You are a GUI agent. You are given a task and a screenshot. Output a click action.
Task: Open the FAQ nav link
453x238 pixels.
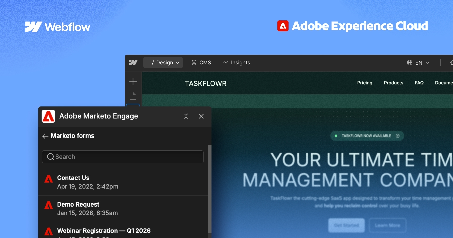(419, 83)
